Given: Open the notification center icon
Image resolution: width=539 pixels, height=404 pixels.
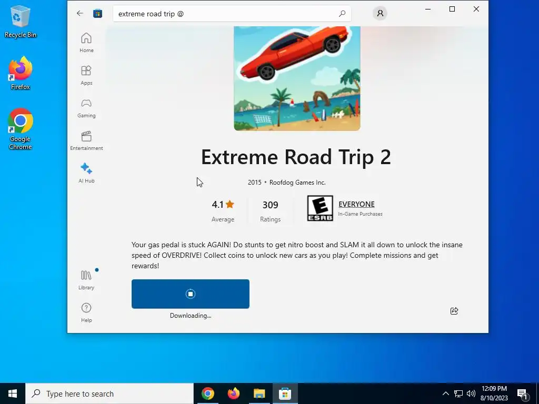Looking at the screenshot, I should click(523, 394).
